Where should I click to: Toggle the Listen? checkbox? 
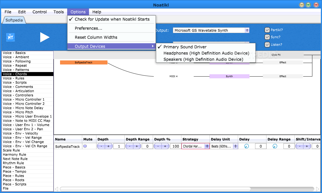(x=267, y=45)
